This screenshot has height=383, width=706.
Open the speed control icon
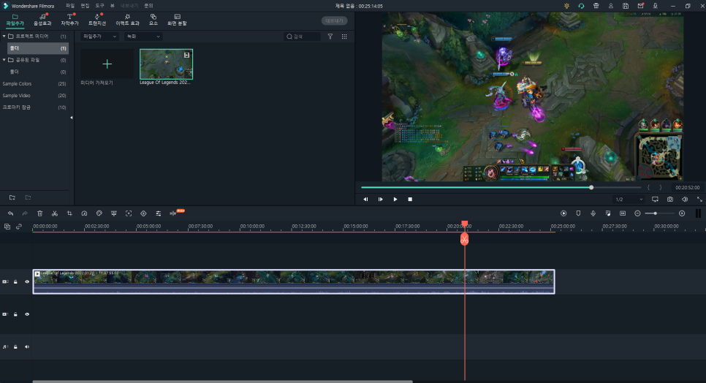tap(84, 213)
